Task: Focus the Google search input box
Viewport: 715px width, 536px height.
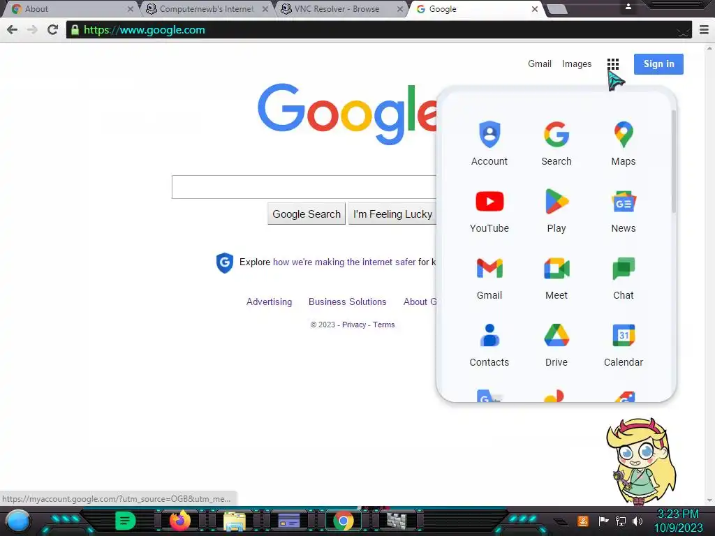Action: [x=304, y=187]
